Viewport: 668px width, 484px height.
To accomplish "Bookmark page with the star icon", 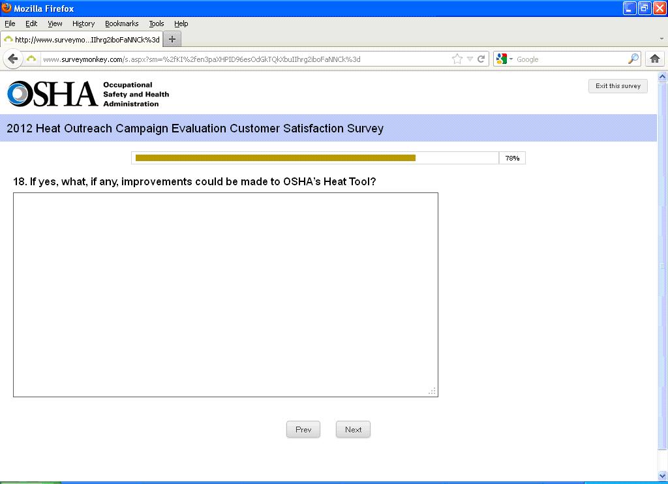I will tap(457, 59).
